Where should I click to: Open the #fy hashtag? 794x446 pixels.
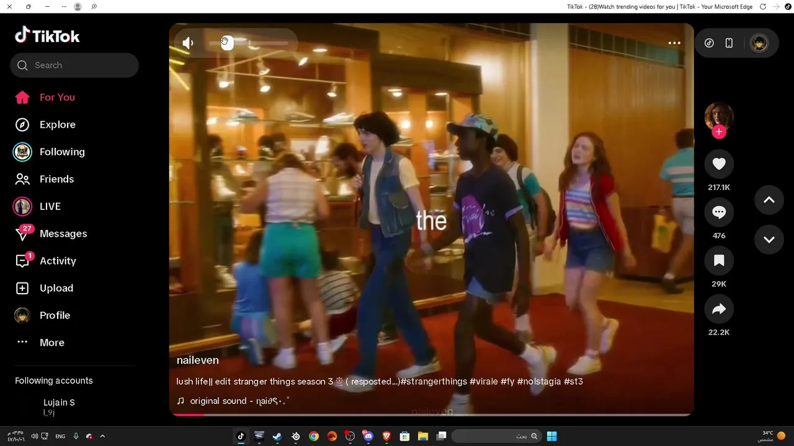pos(507,382)
